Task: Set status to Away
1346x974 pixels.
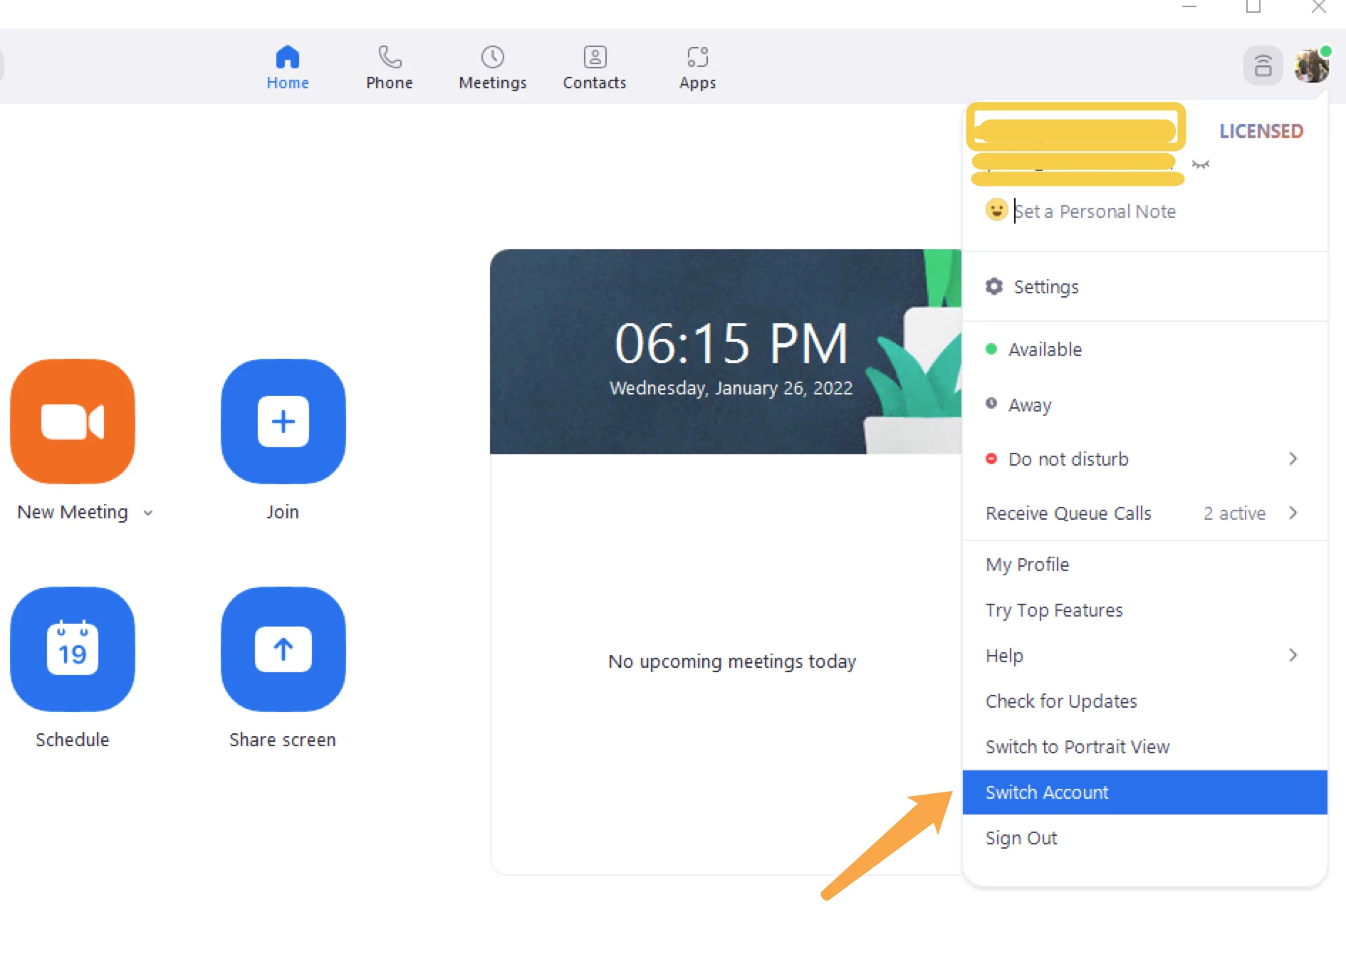Action: coord(1145,405)
